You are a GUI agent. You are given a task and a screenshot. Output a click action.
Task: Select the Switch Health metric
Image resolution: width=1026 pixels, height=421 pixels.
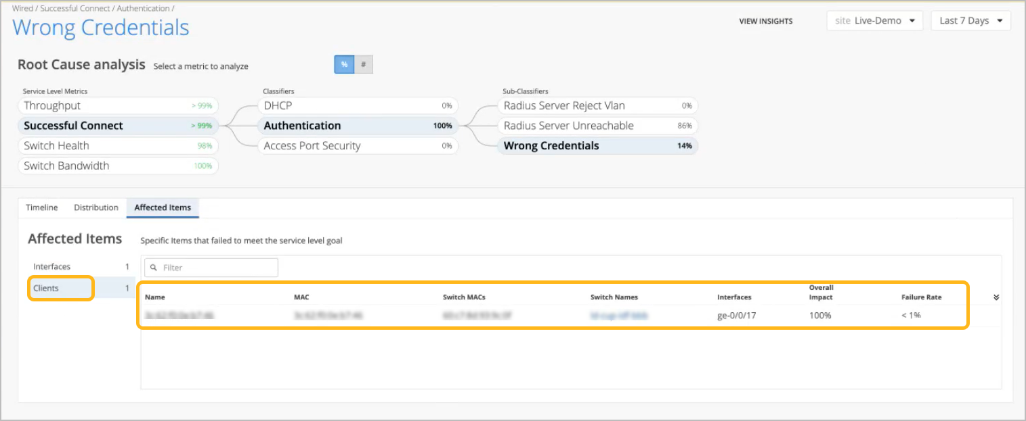coord(118,145)
